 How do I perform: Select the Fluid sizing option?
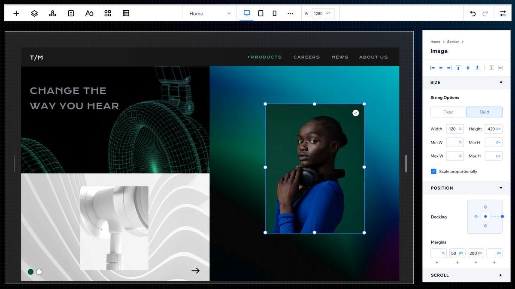[484, 112]
